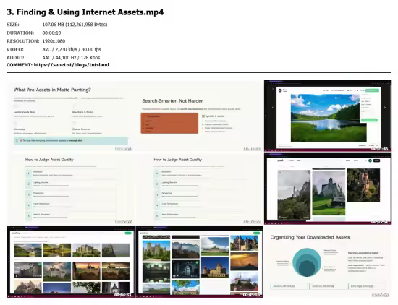Open the ruined castle on green hill photo
The image size is (398, 305).
click(329, 194)
